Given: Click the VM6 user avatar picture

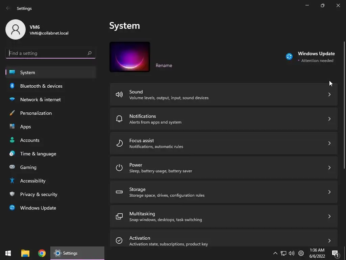Looking at the screenshot, I should click(16, 29).
